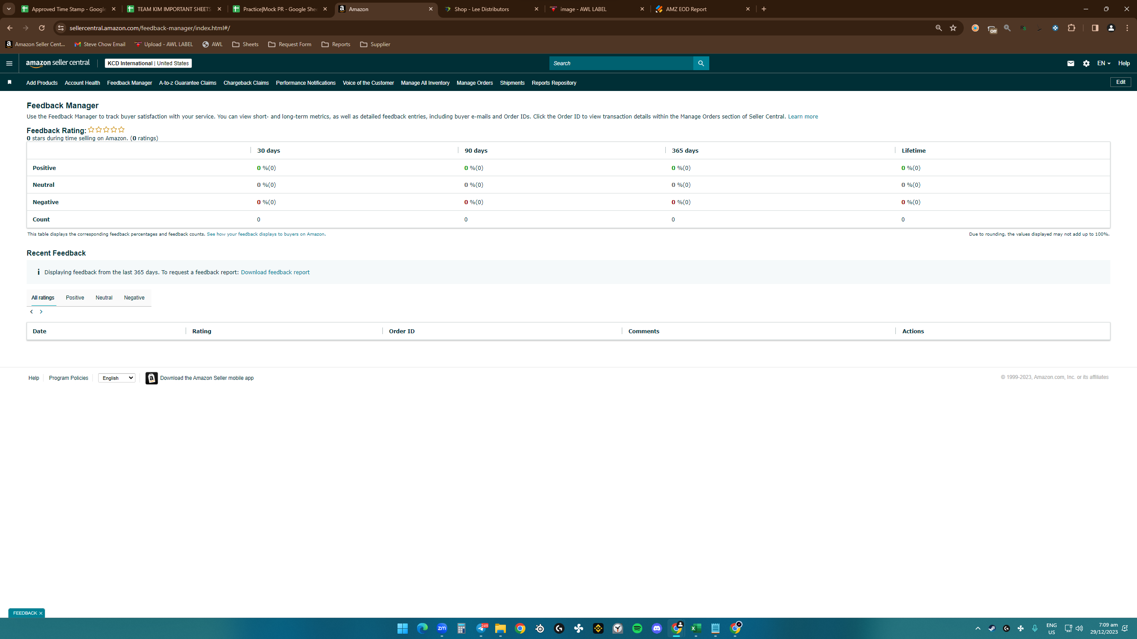Open the Chrome side panel
1137x639 pixels.
coord(1095,28)
